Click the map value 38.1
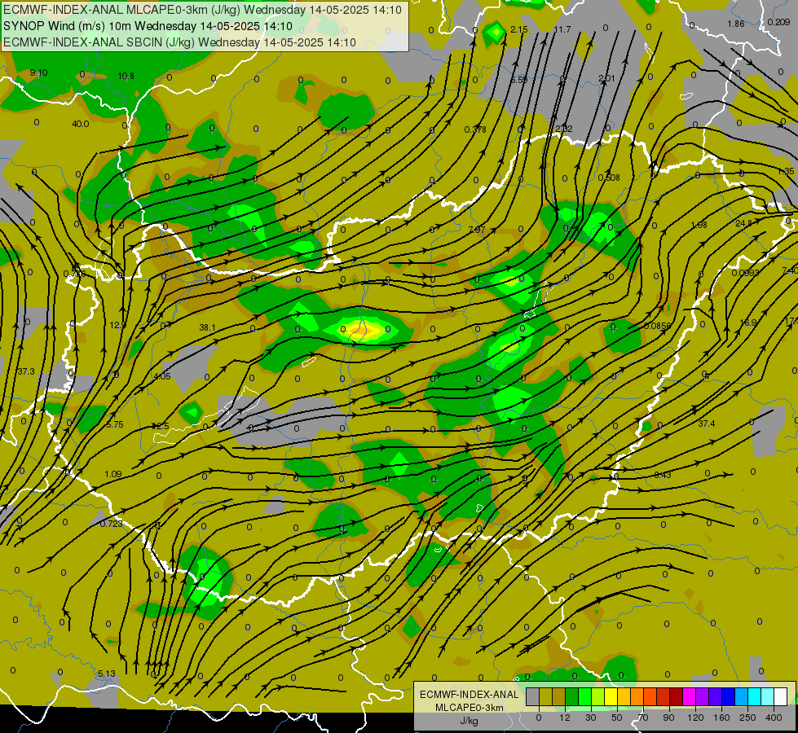The height and width of the screenshot is (733, 798). [x=207, y=328]
